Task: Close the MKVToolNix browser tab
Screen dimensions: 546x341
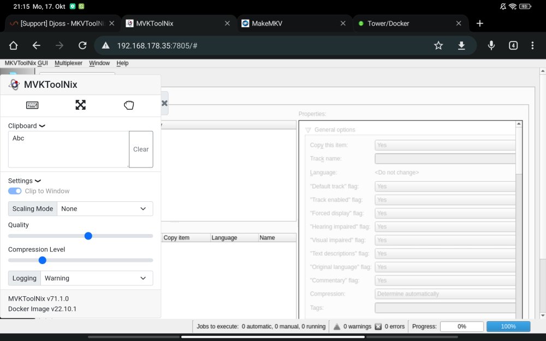Action: [x=227, y=23]
